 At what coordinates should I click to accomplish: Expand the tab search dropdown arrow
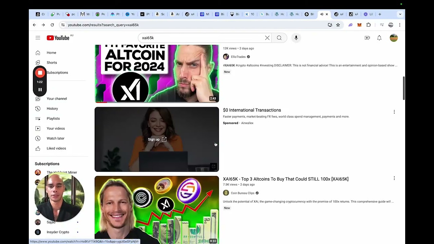(400, 14)
